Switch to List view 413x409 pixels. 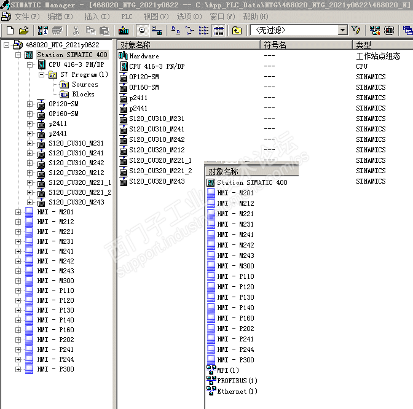point(203,31)
